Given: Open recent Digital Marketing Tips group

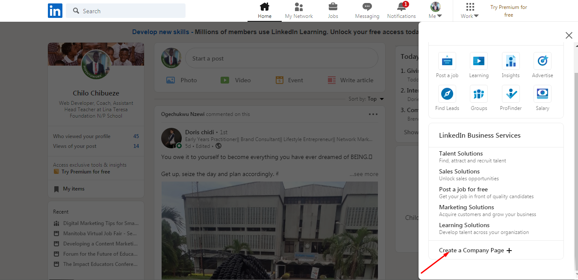Looking at the screenshot, I should click(96, 223).
